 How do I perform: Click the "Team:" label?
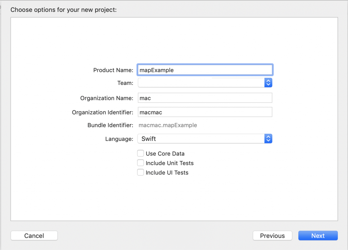click(125, 83)
